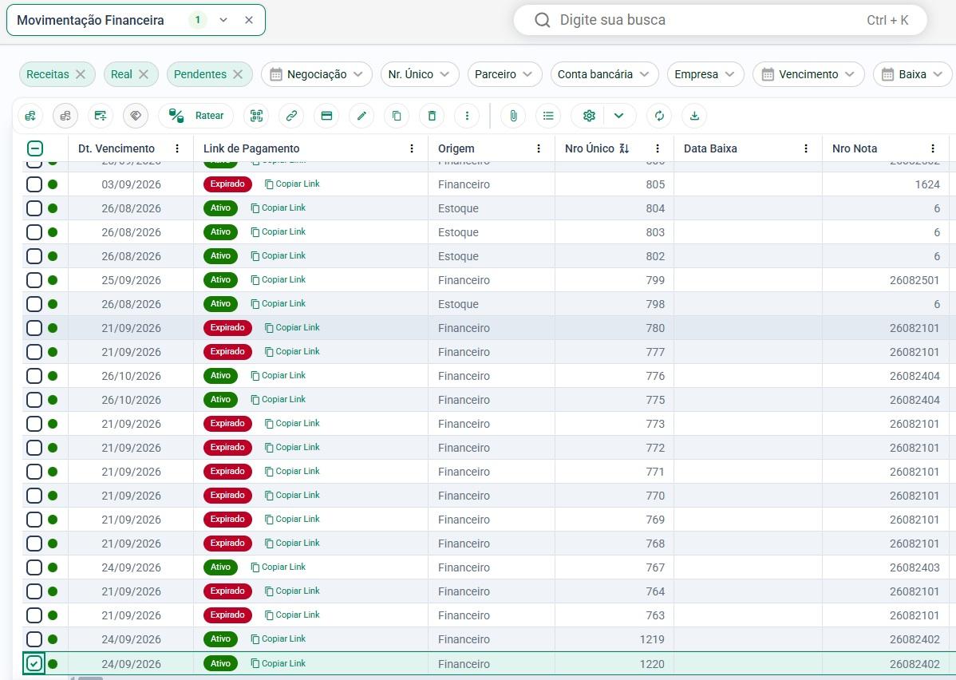Focus the Digite sua busca search field
This screenshot has width=956, height=680.
[x=720, y=20]
